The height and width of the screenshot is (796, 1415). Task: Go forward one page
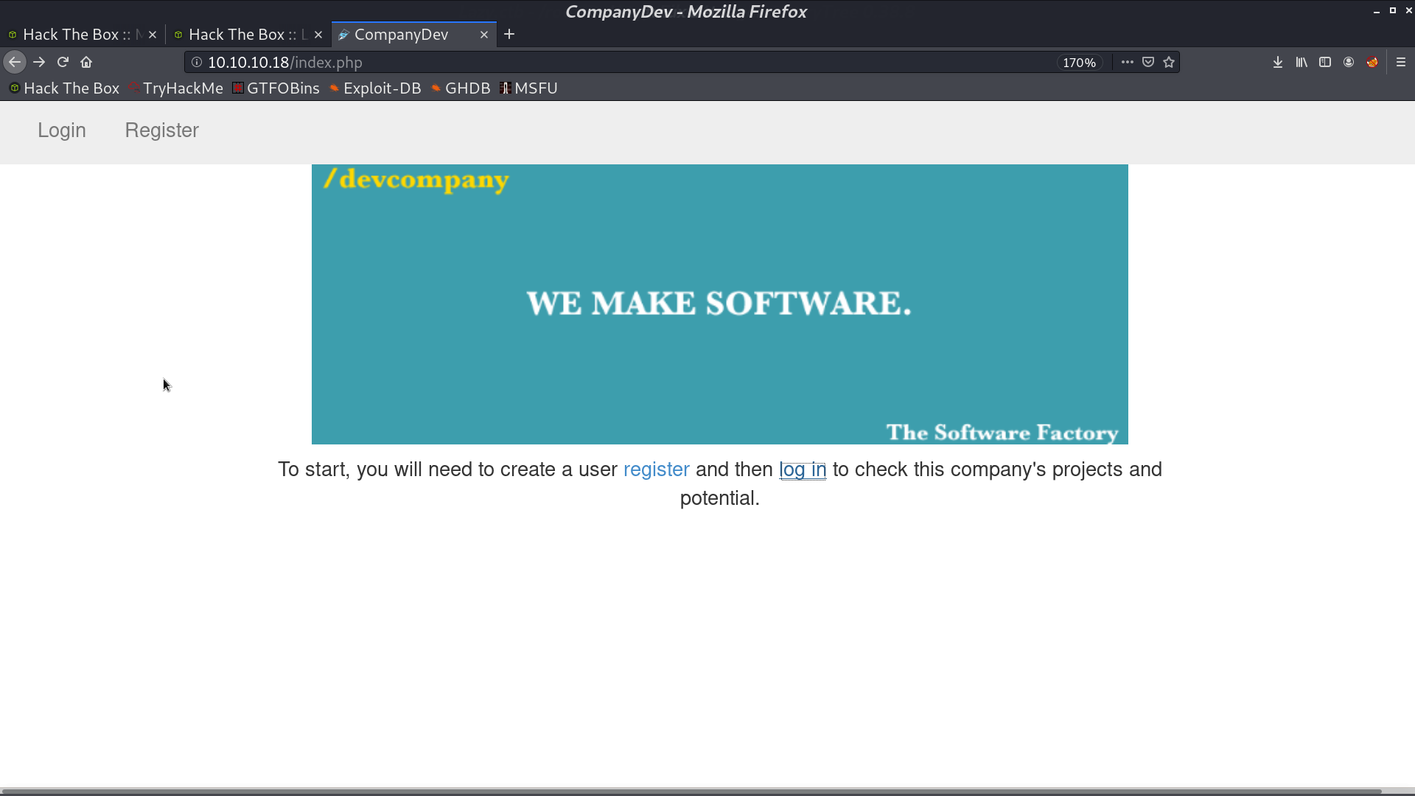tap(39, 63)
